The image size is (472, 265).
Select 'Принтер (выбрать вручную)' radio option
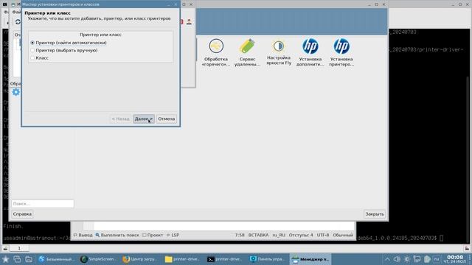point(64,50)
